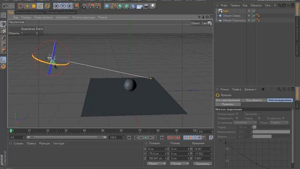Screen dimensions: 300x169
Task: Adjust the Интенсивность slider
Action: (271, 132)
